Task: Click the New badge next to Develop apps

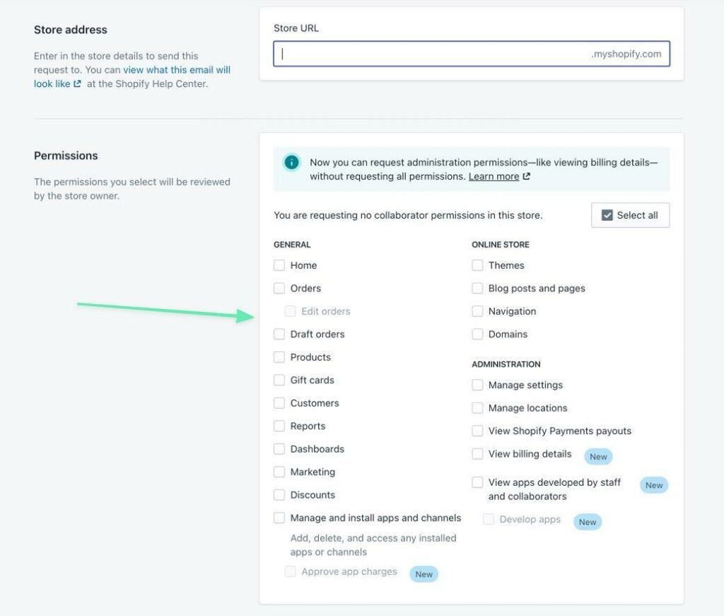Action: click(x=588, y=522)
